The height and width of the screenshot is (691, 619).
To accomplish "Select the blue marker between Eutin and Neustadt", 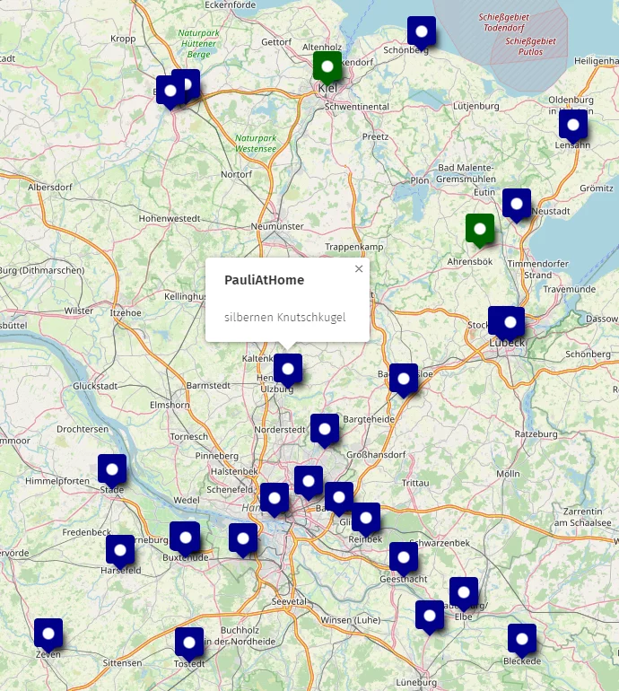I will click(x=517, y=204).
